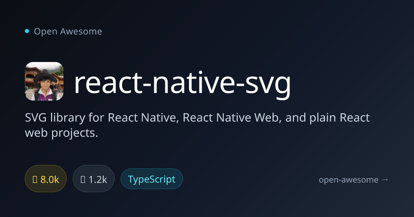
Task: Select the 1.2k forks badge
Action: (93, 179)
